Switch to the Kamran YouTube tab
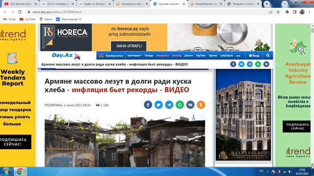 21,4
